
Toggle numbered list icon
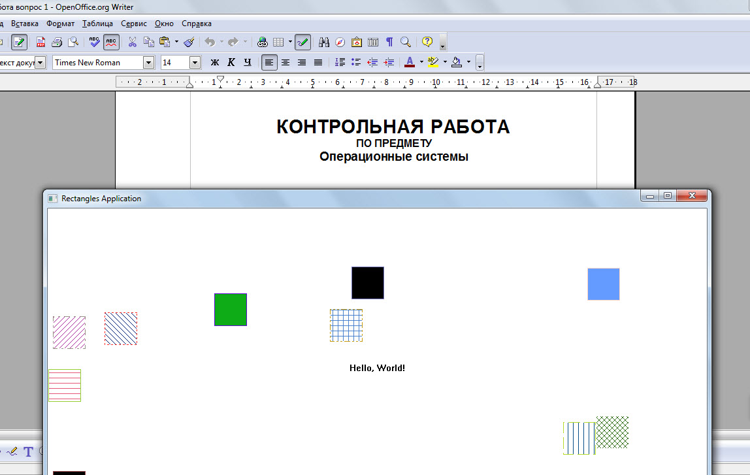pyautogui.click(x=340, y=63)
